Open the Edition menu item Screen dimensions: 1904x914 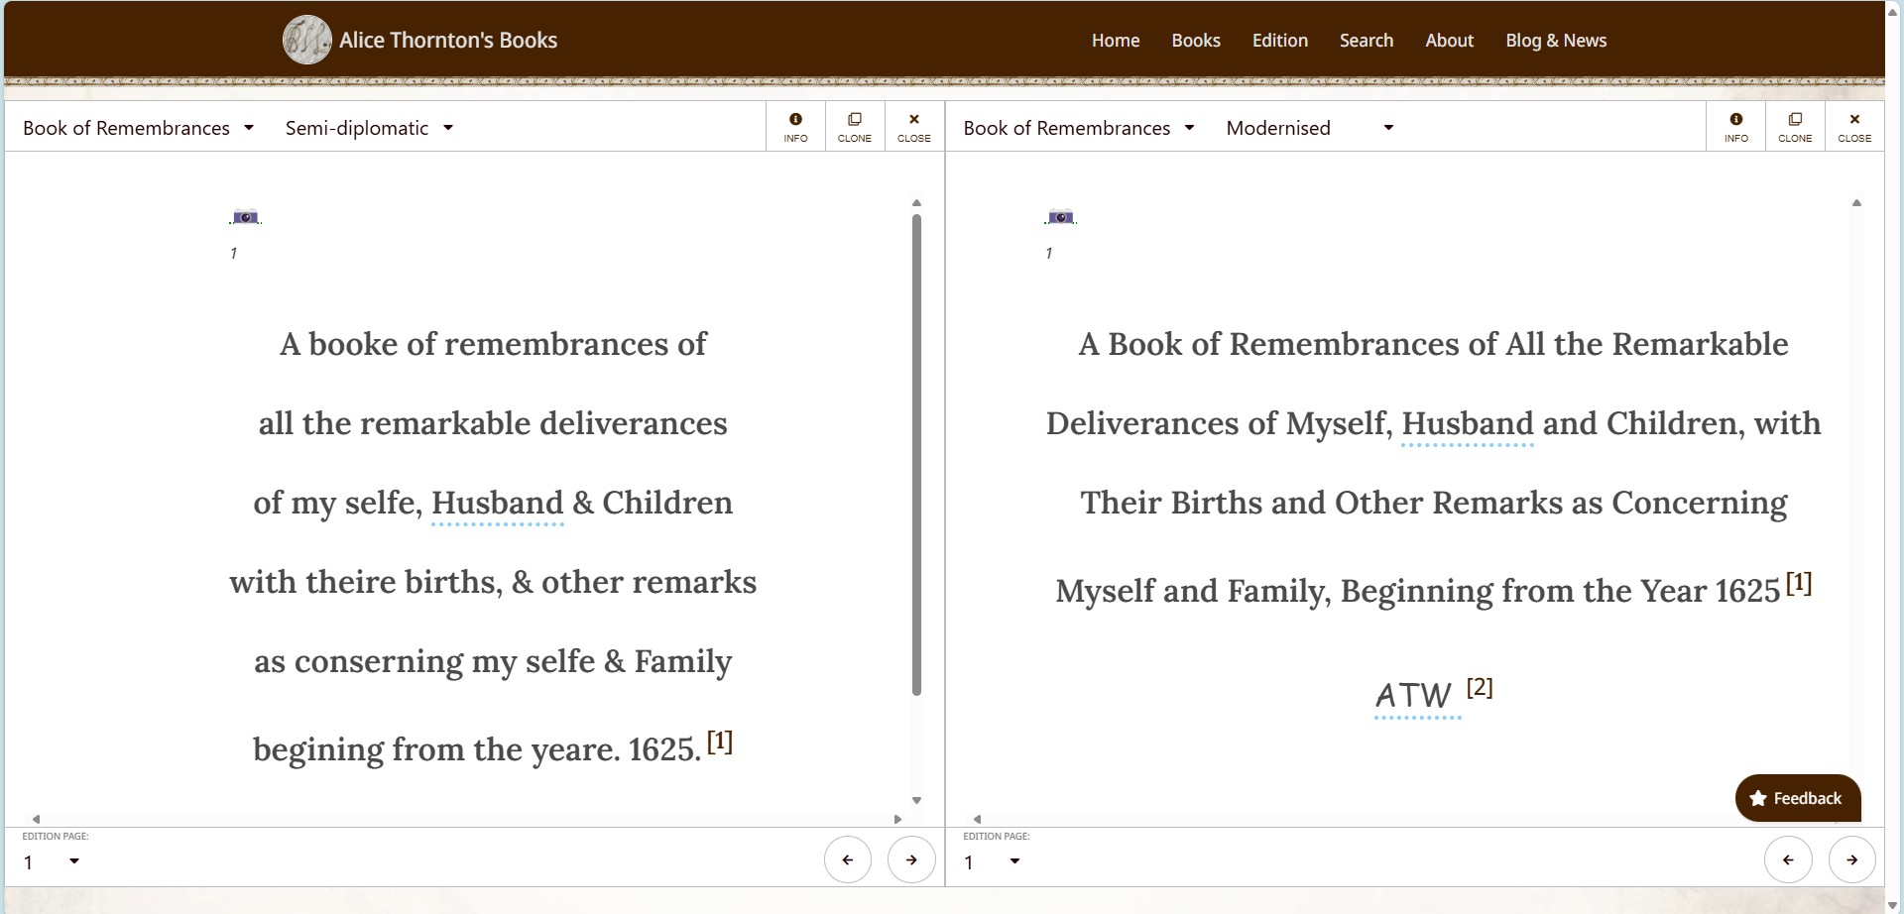1280,41
